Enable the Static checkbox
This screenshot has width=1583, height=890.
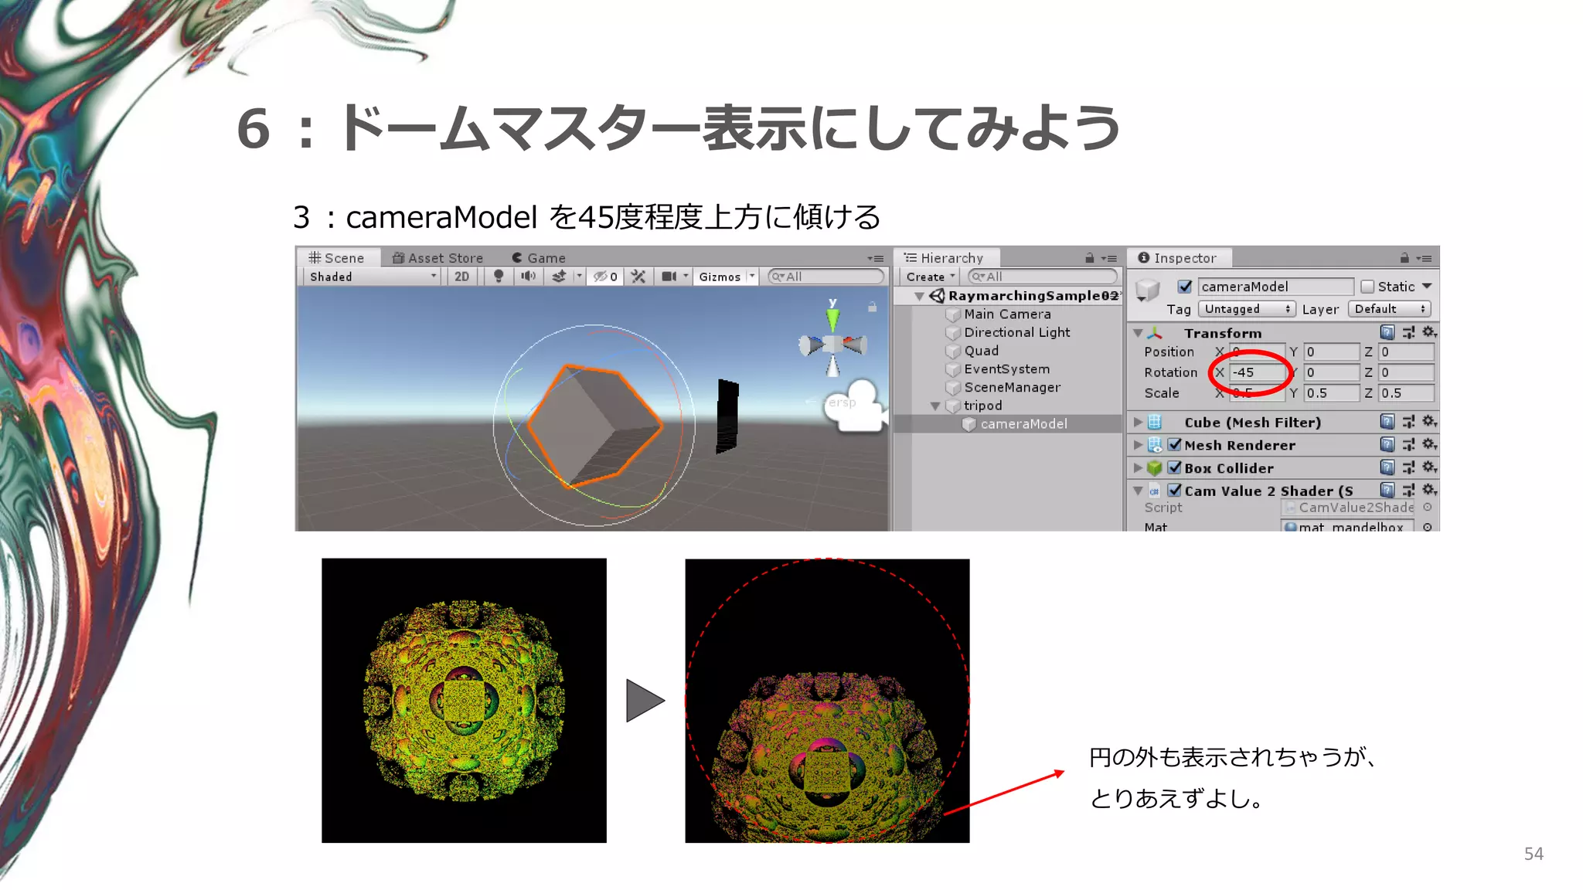1367,287
